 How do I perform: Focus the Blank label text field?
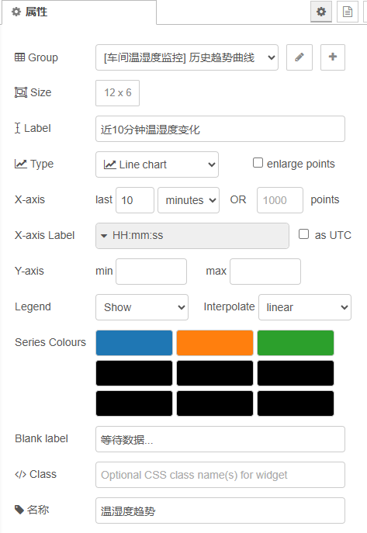pyautogui.click(x=220, y=439)
